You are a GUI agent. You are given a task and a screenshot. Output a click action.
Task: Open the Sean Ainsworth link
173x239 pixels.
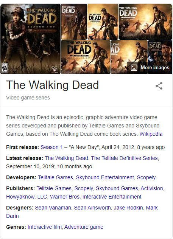pos(92,208)
